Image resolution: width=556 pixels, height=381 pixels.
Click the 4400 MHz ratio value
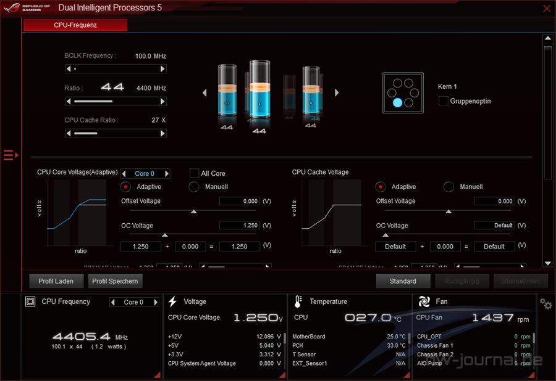click(x=151, y=88)
